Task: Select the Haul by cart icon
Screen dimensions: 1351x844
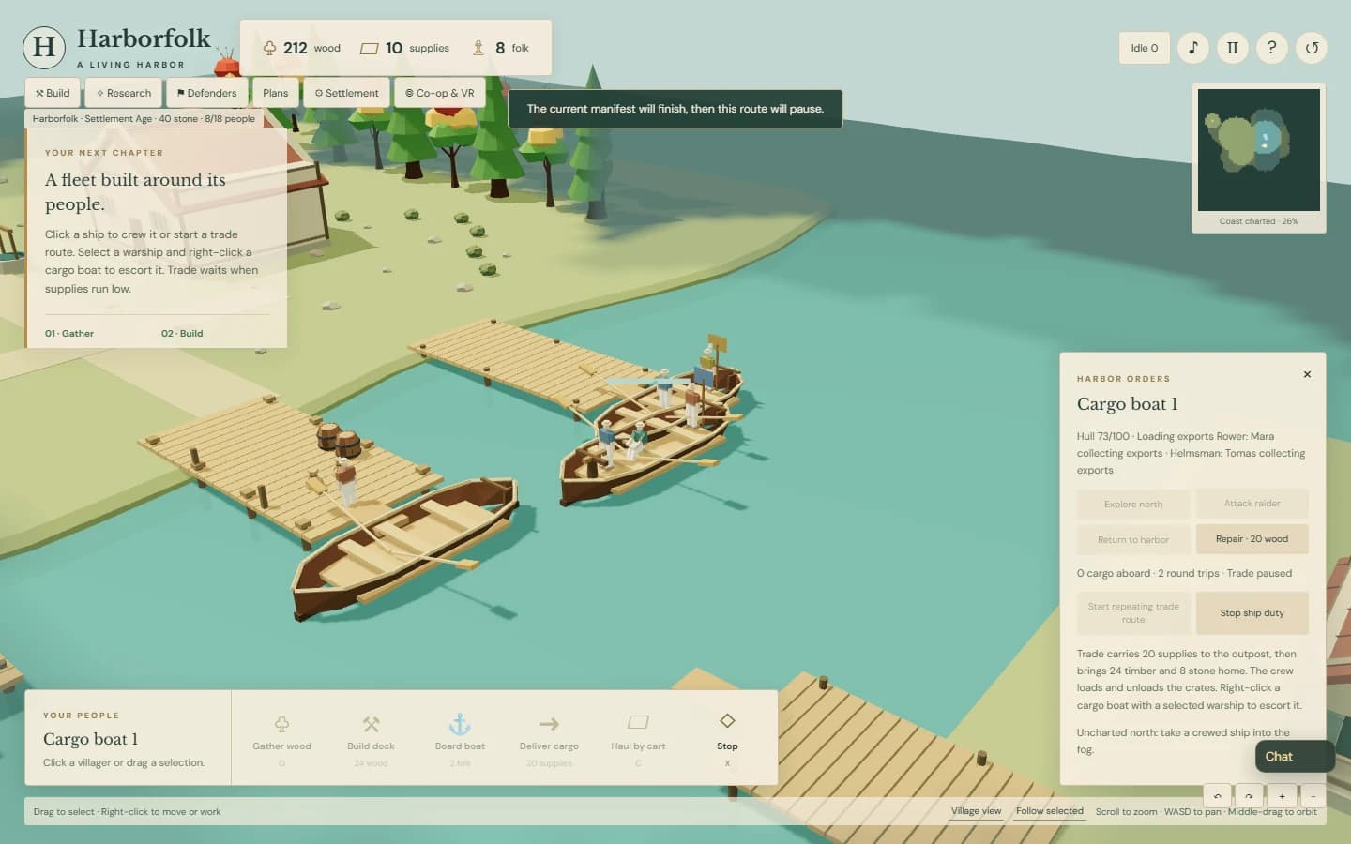Action: pos(638,722)
